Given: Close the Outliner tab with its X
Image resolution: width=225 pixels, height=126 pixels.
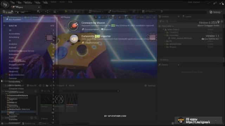Looking at the screenshot, I should [179, 17].
